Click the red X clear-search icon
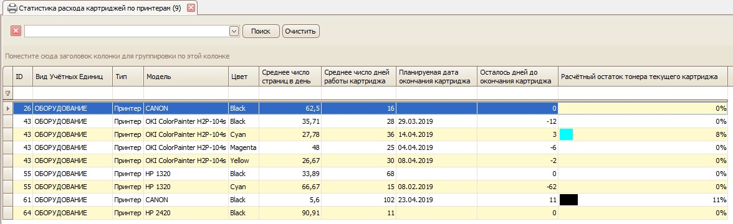The height and width of the screenshot is (224, 733). [x=16, y=31]
